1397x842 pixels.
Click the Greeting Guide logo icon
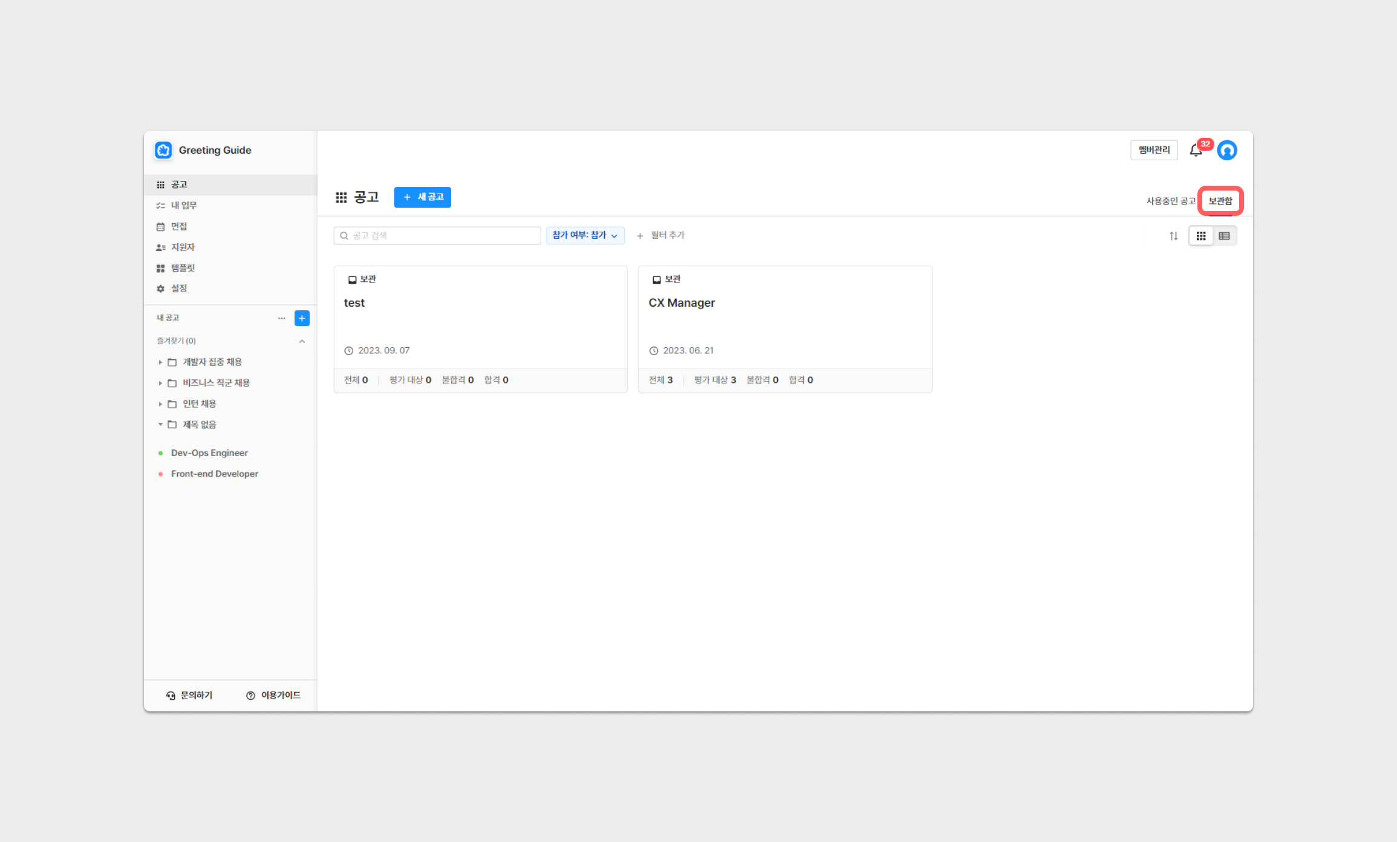[x=163, y=150]
